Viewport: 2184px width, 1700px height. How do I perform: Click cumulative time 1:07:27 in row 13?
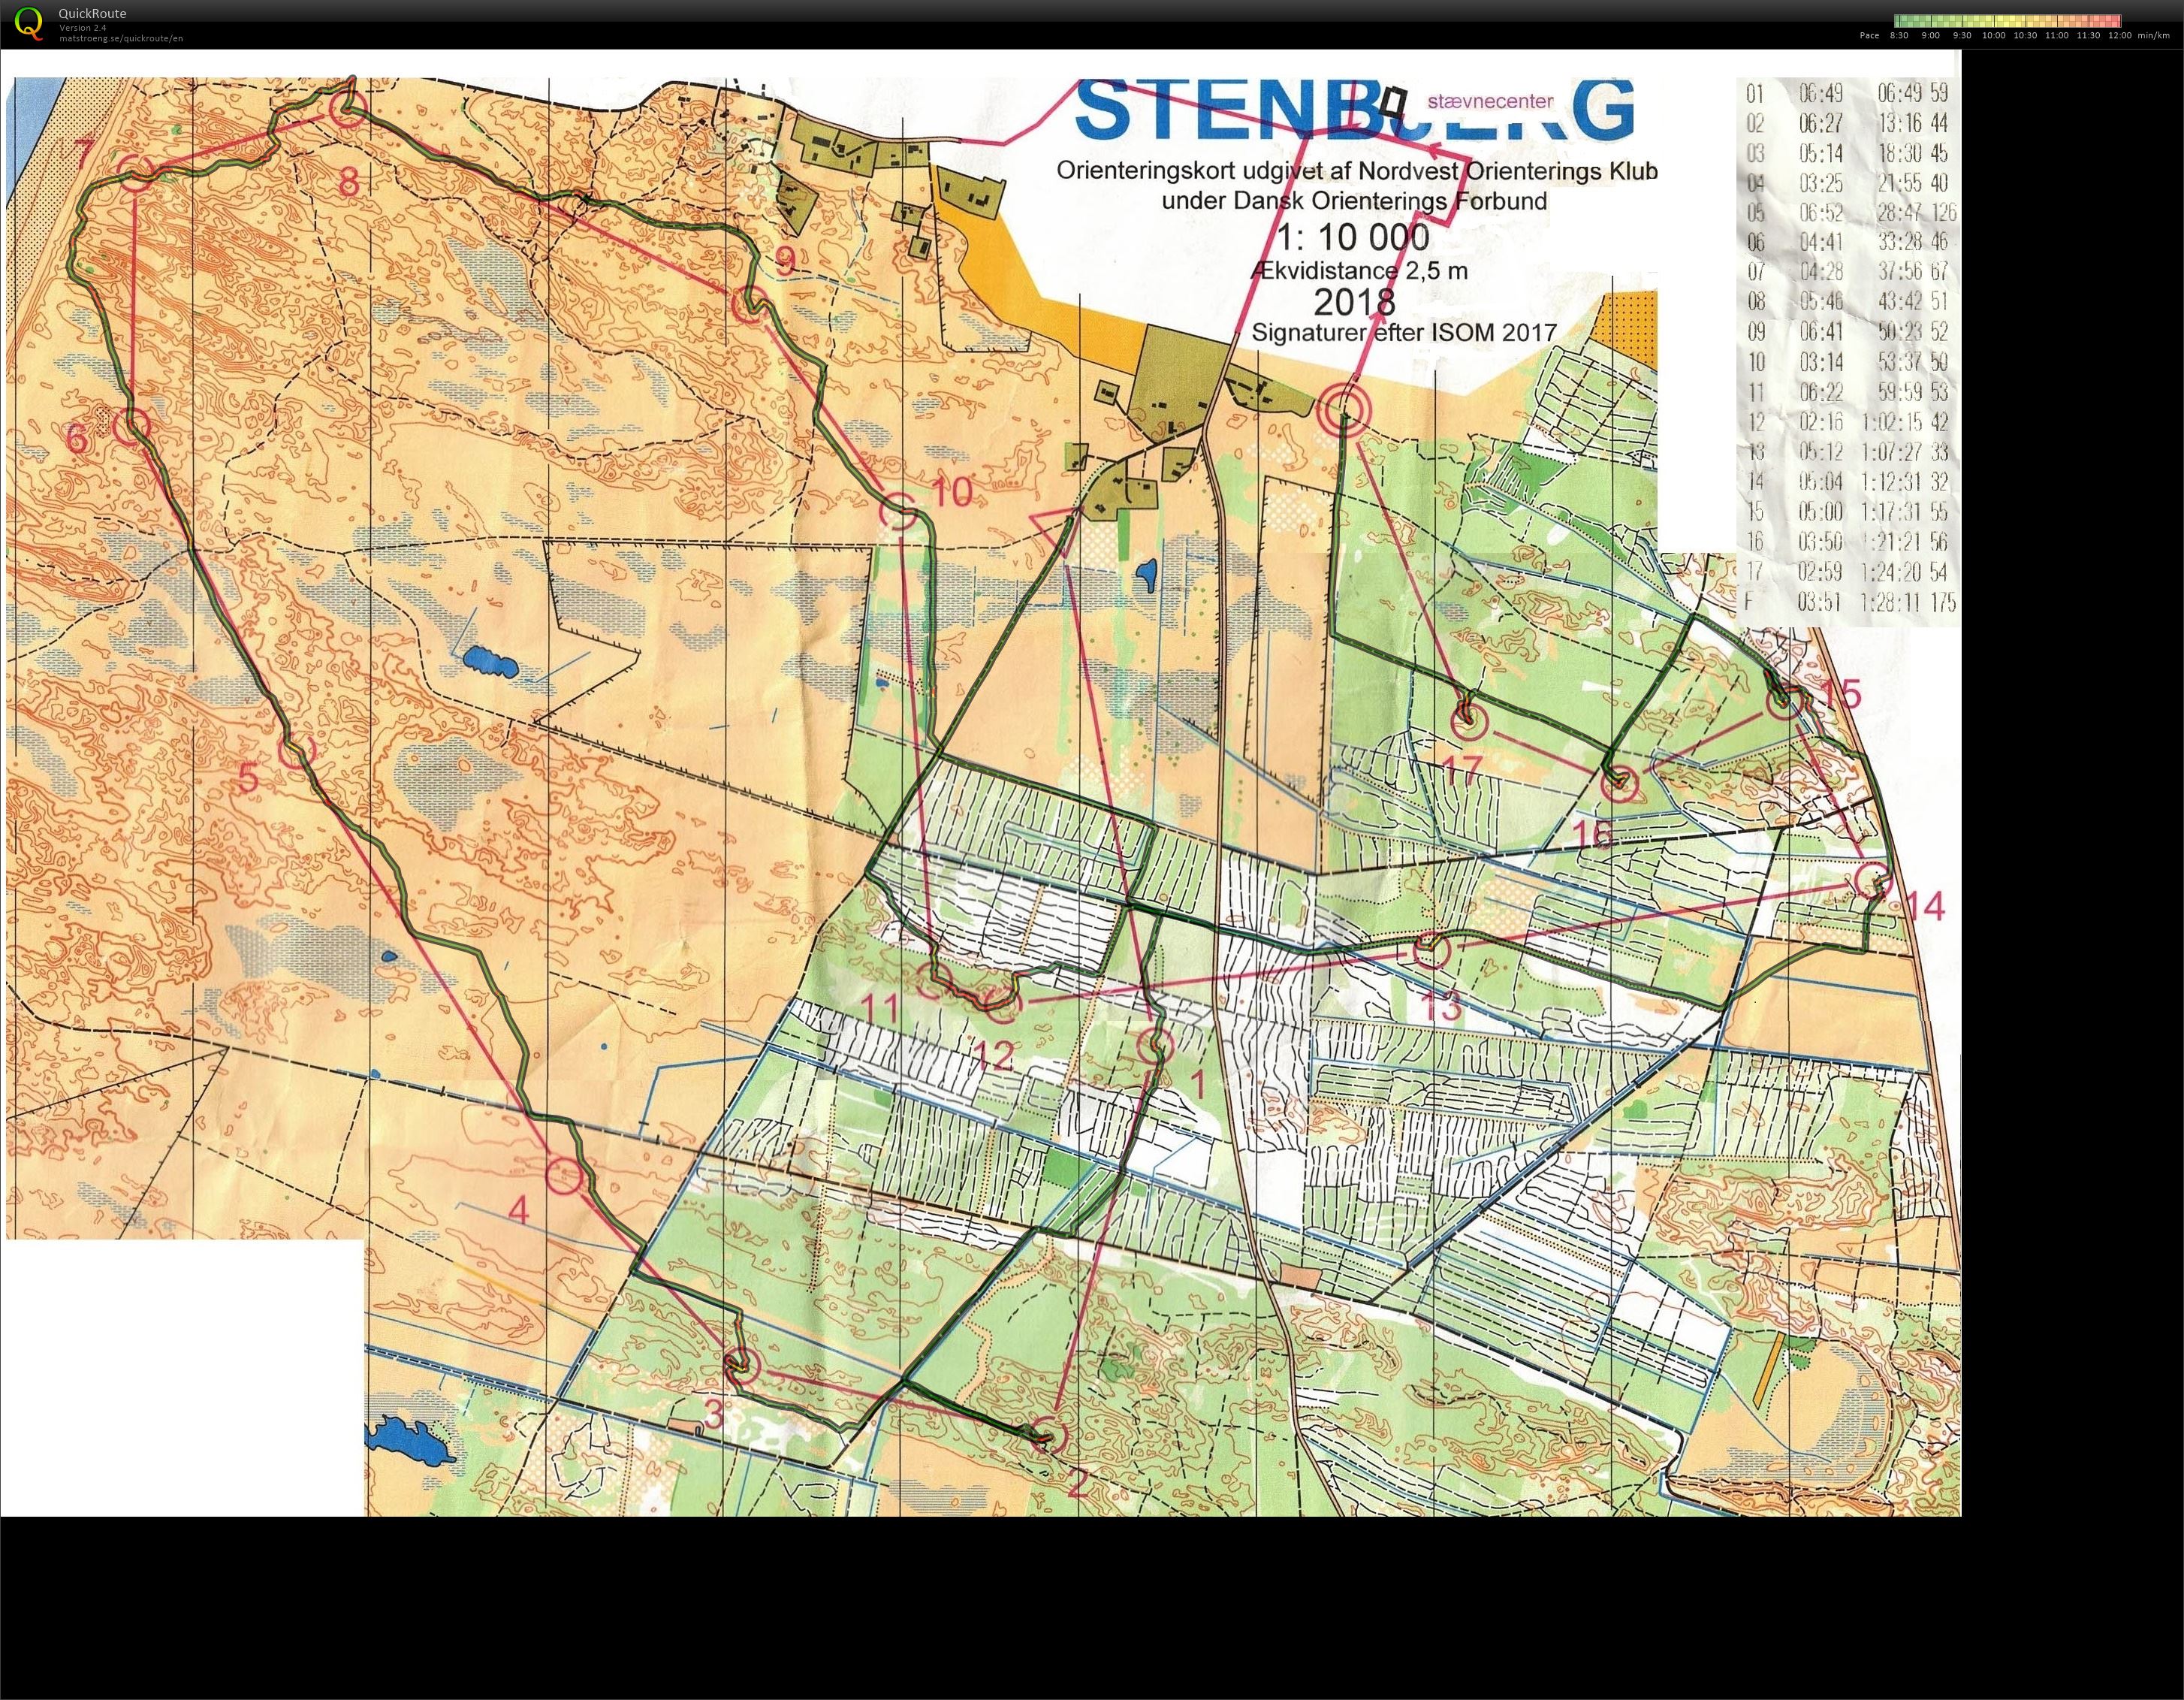pos(1891,452)
